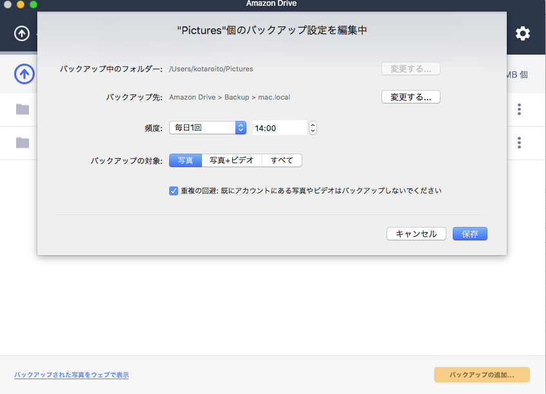Screen dimensions: 546x394
Task: Click the down arrow on the time stepper
Action: point(313,130)
